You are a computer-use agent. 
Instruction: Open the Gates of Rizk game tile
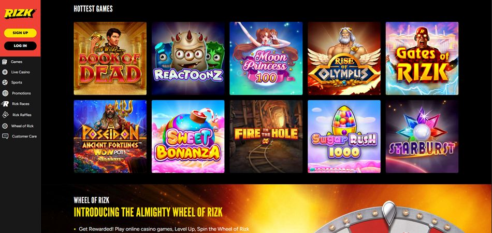422,59
